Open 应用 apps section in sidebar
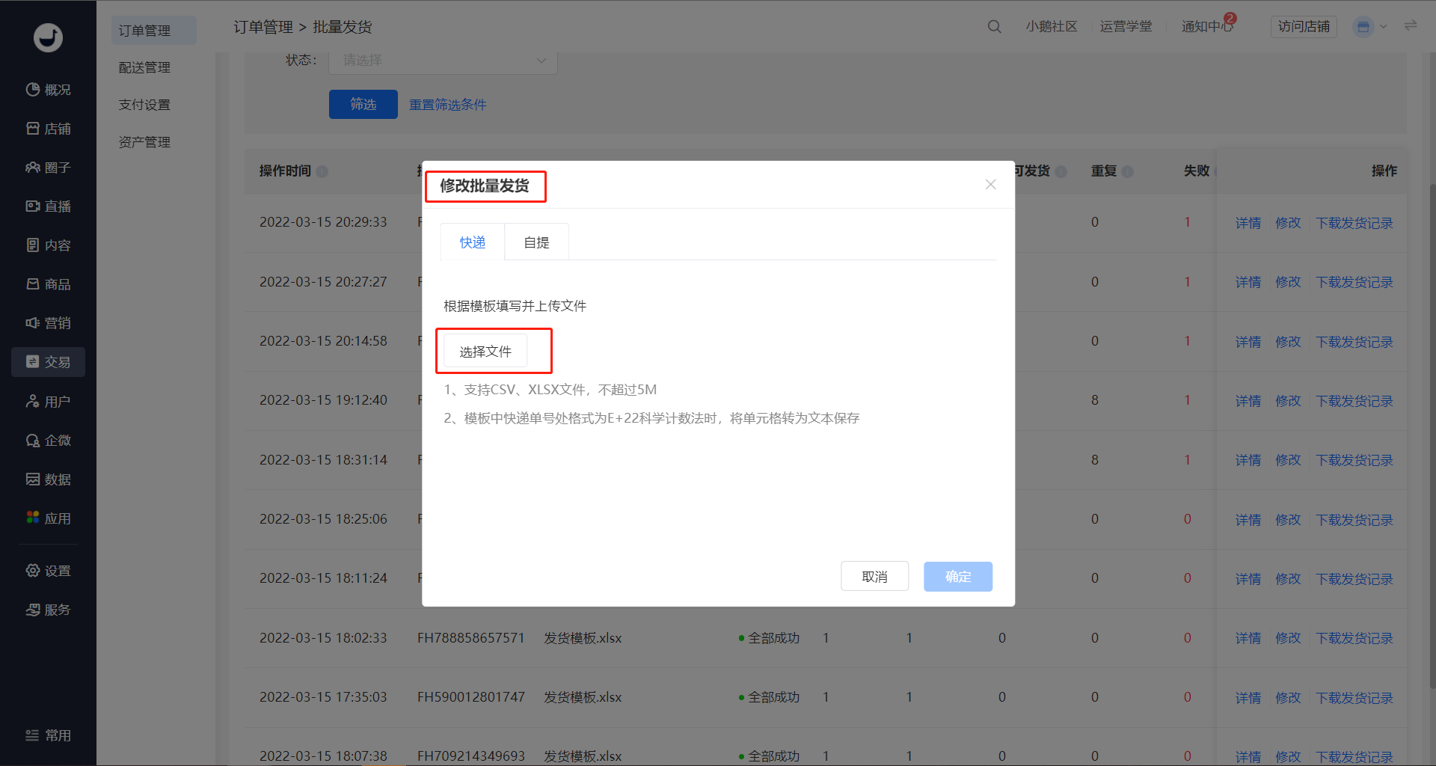Screen dimensions: 1436x766 click(x=48, y=518)
